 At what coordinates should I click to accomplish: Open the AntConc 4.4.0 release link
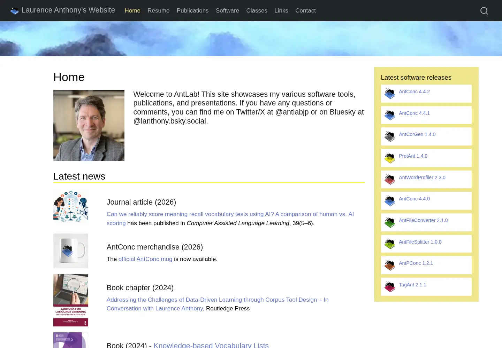[414, 199]
